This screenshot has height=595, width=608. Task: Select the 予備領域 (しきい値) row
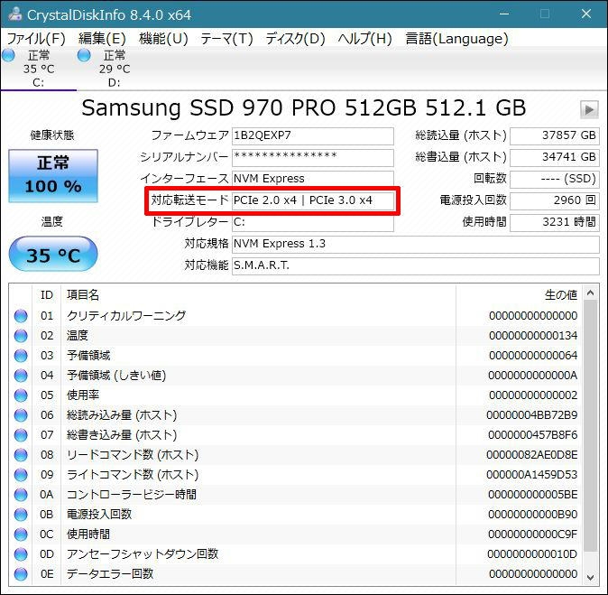coord(296,376)
